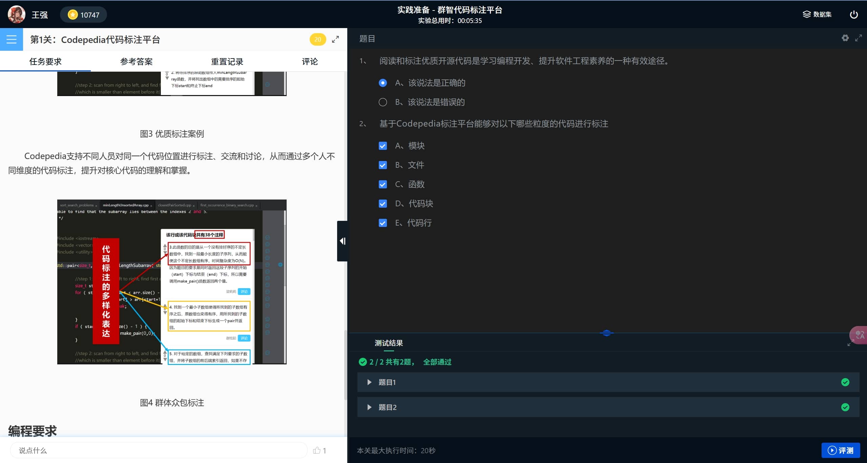Uncheck option B 文件
The height and width of the screenshot is (463, 867).
coord(383,165)
